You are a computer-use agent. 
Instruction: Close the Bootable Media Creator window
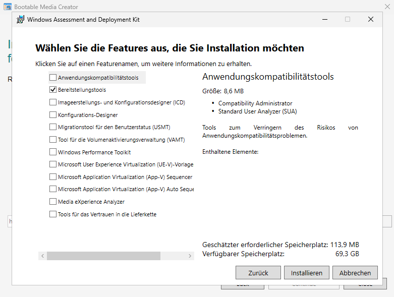[x=387, y=7]
